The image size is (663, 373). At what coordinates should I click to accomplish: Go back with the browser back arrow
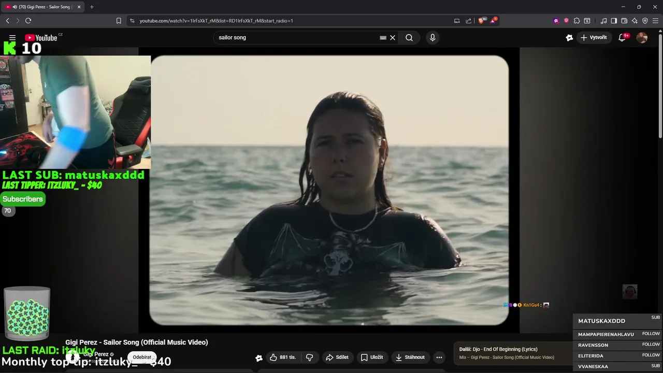click(x=7, y=21)
